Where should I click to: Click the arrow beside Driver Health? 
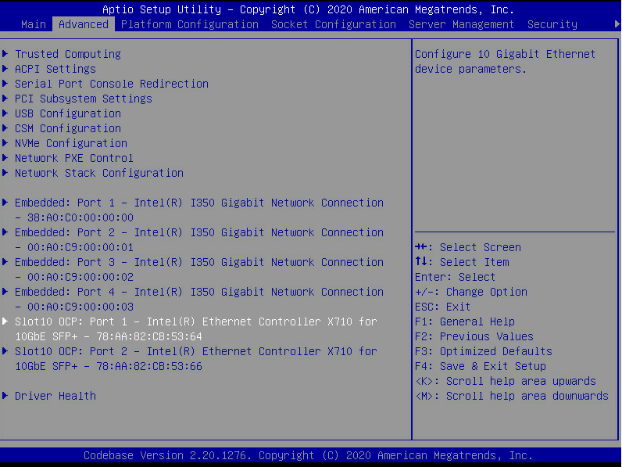coord(5,396)
